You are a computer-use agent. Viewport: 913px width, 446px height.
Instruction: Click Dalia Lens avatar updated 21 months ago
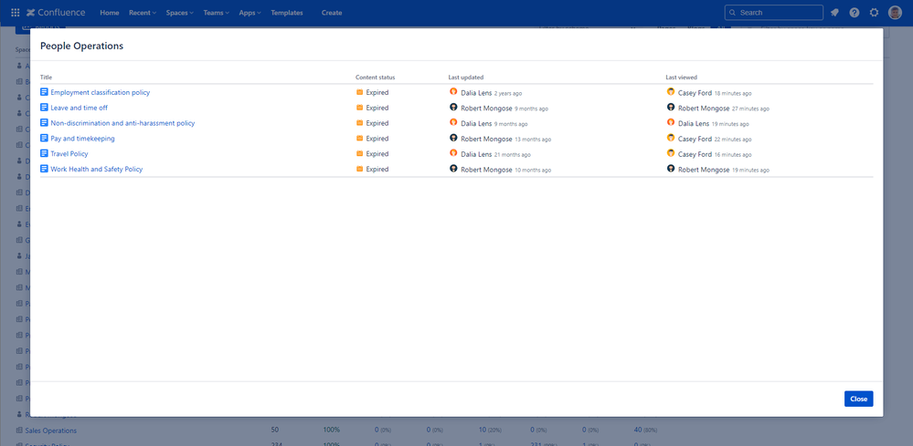453,153
